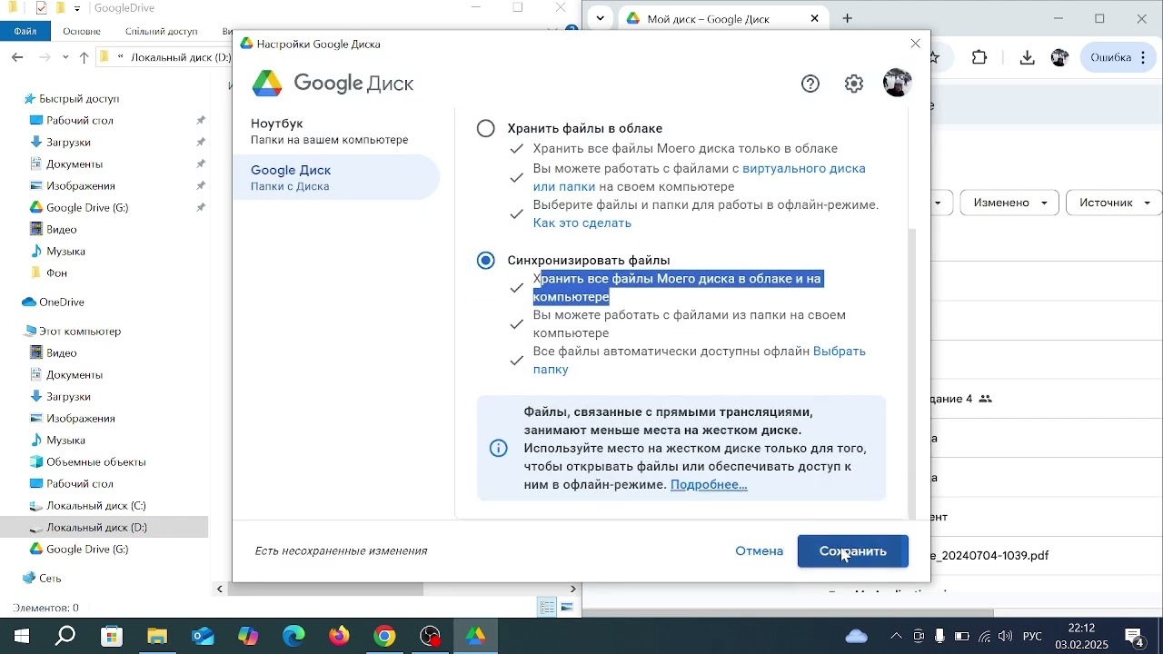This screenshot has height=654, width=1163.
Task: Open the 'виртуального диска' link
Action: tap(804, 169)
